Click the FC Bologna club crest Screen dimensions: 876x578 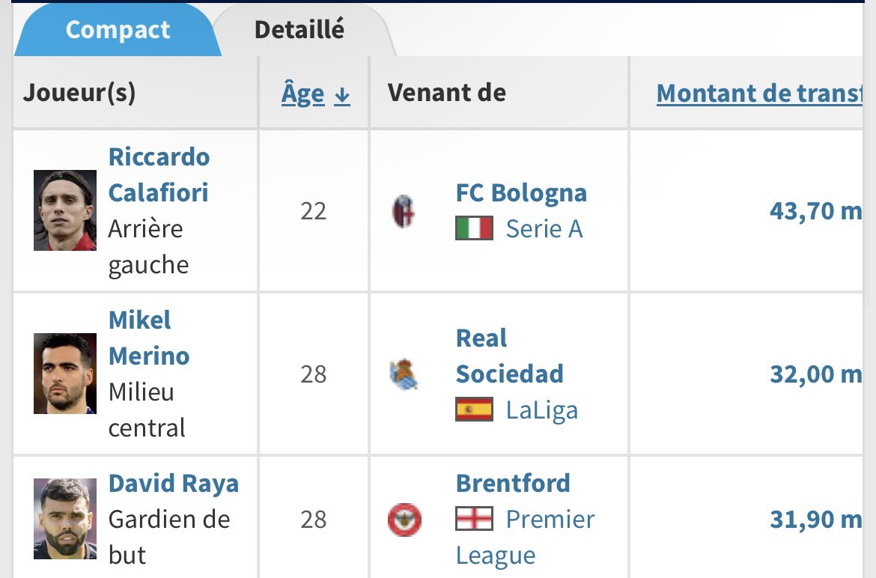[x=404, y=211]
